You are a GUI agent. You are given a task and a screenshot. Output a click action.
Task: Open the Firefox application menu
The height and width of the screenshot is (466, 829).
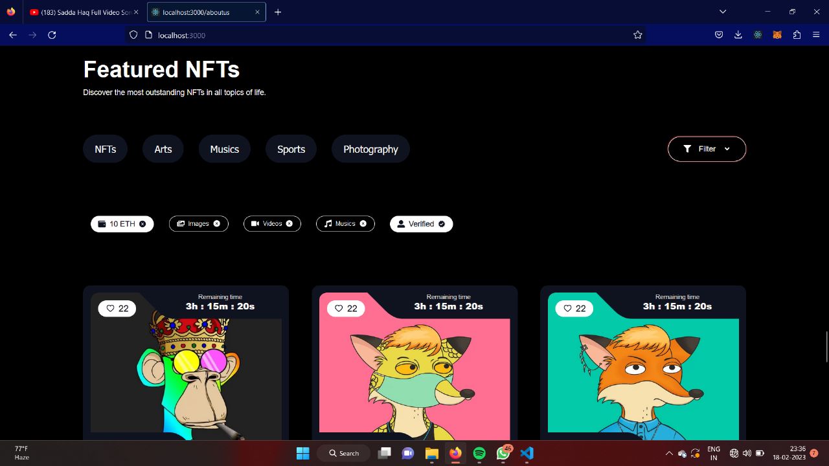pos(816,35)
